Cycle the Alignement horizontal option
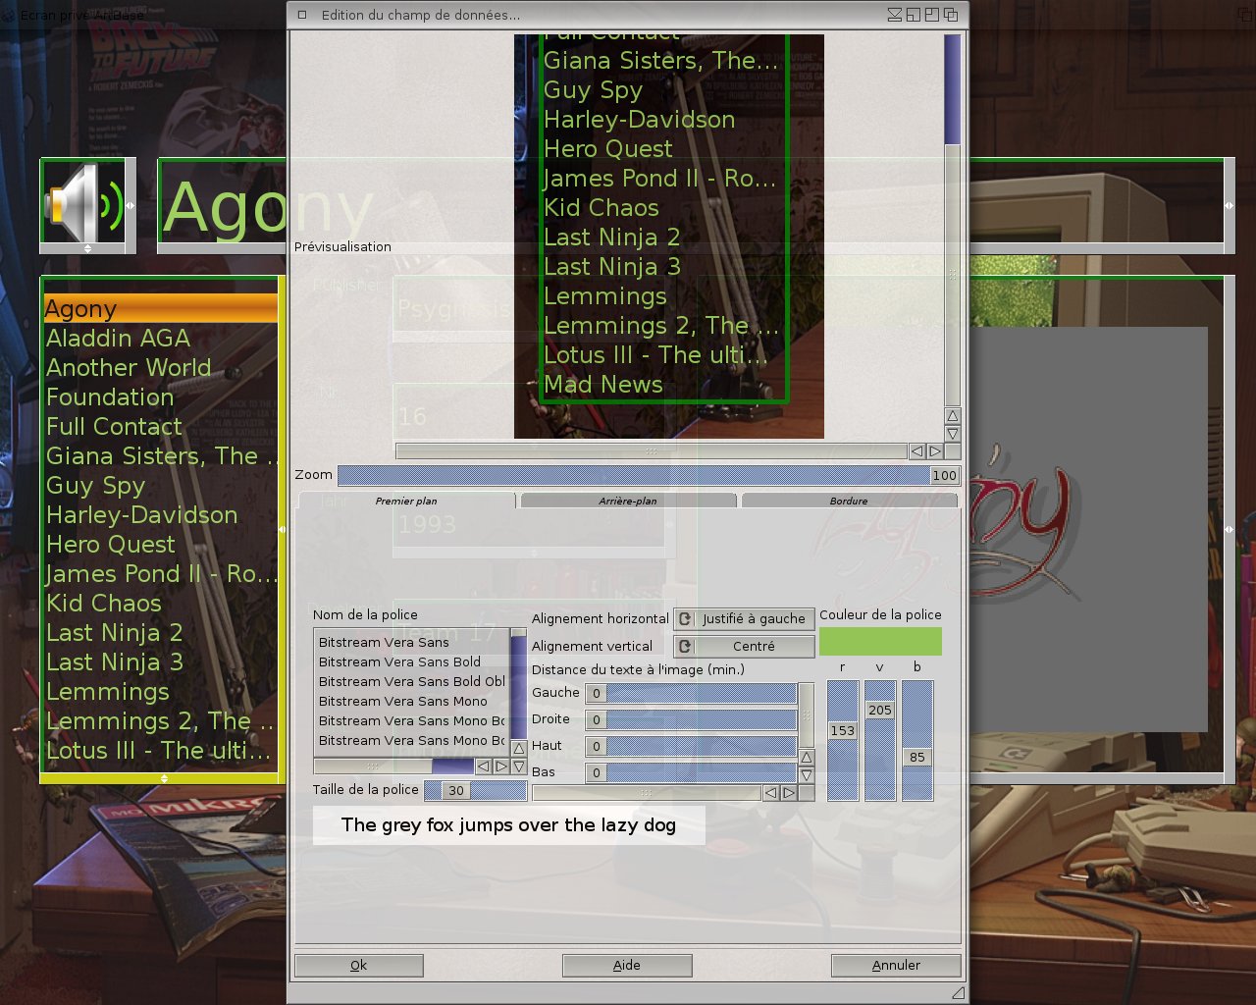 [745, 618]
